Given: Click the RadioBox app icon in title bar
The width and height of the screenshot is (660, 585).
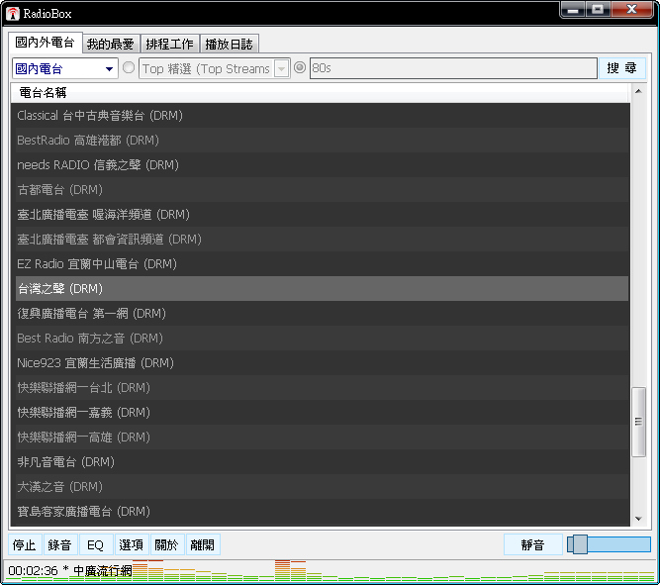Looking at the screenshot, I should click(x=13, y=14).
